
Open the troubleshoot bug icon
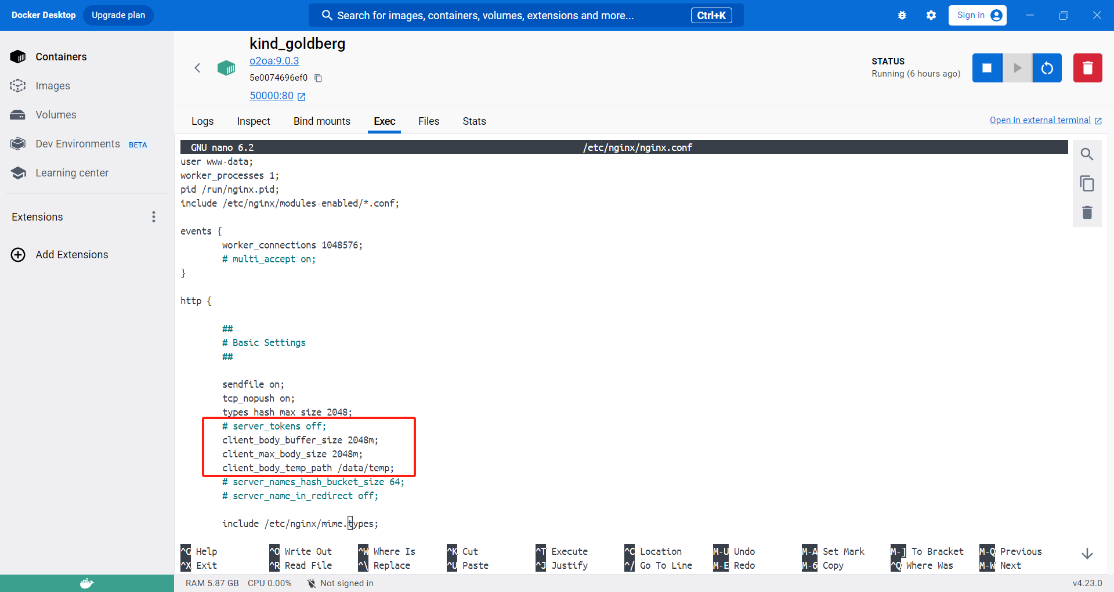[902, 16]
